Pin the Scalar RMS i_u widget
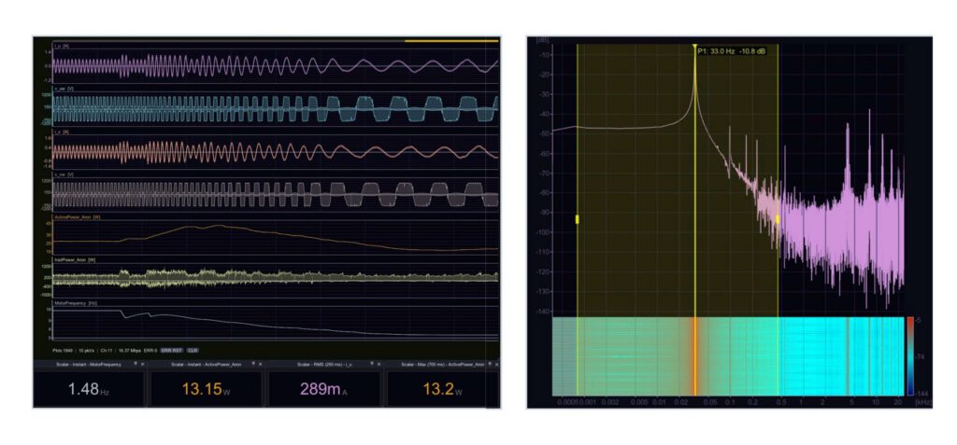The width and height of the screenshot is (957, 445). coord(372,364)
